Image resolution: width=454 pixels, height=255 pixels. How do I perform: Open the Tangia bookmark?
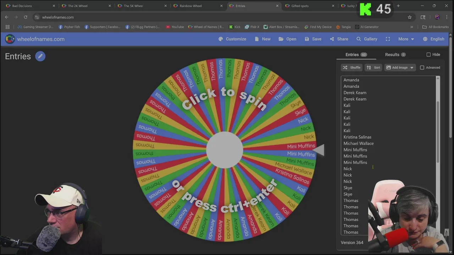343,27
